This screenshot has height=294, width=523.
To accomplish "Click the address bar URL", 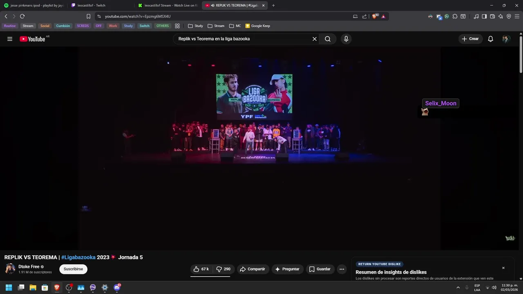I will tap(137, 16).
